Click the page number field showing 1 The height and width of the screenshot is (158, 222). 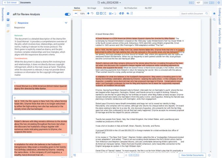(120, 155)
